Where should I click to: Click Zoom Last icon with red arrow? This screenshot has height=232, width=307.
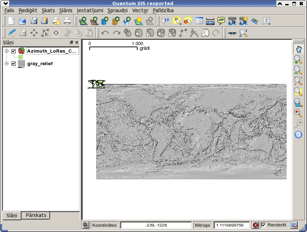pos(298,113)
